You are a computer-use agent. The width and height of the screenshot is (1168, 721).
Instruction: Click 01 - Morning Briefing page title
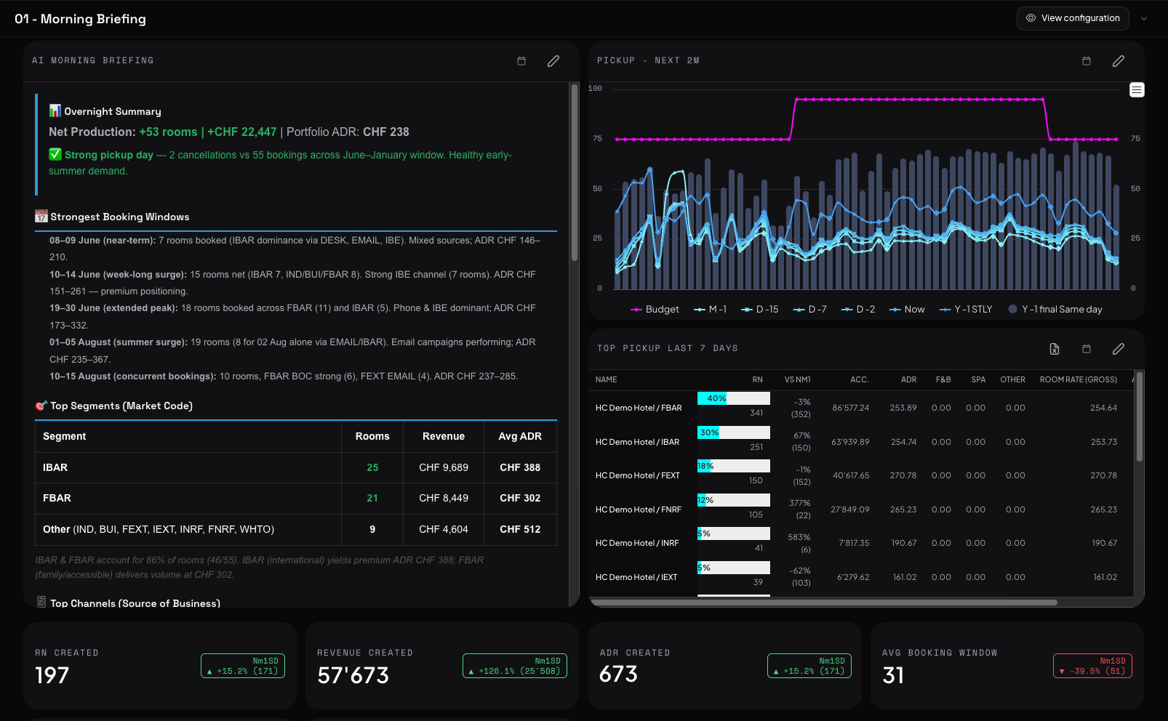80,19
